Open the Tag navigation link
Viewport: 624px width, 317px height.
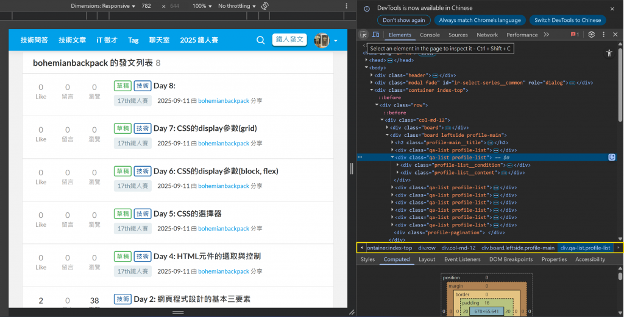pyautogui.click(x=133, y=40)
